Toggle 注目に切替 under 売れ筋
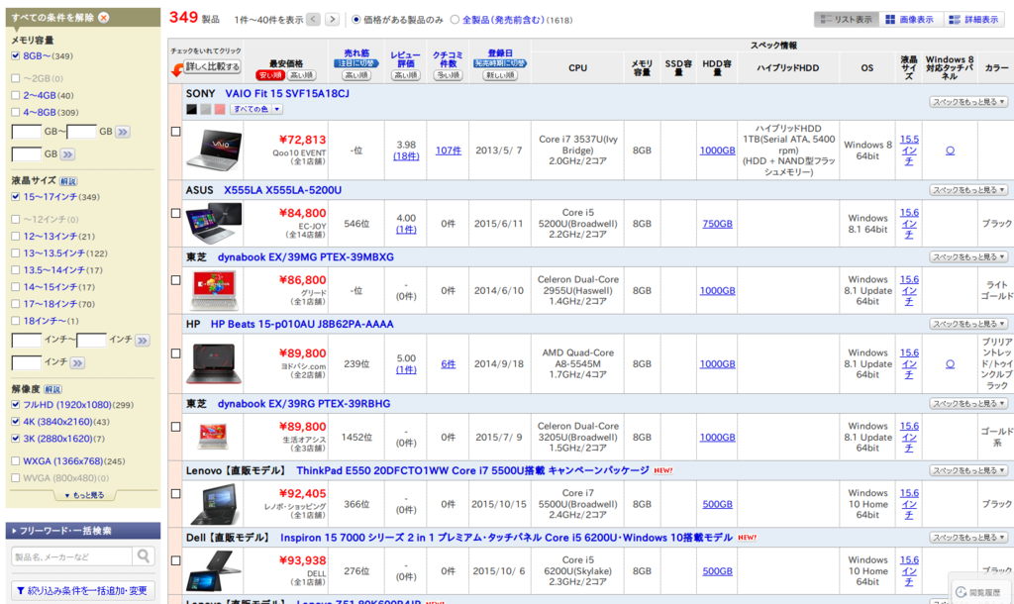1014x604 pixels. coord(356,63)
